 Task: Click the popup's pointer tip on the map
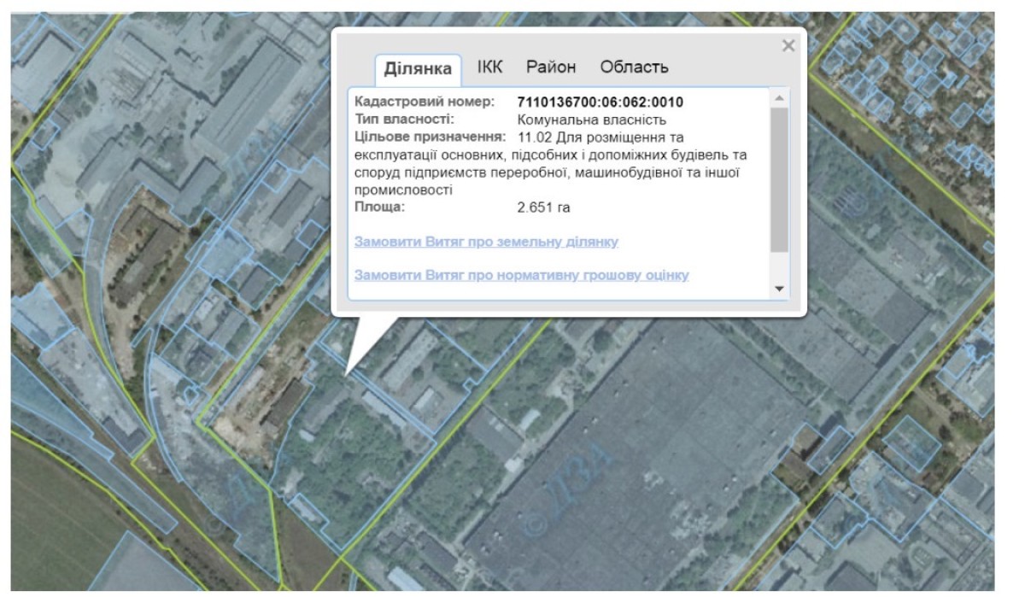click(x=347, y=372)
